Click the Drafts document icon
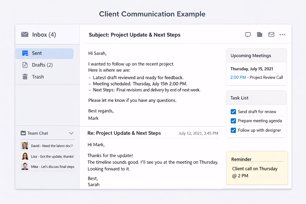Image resolution: width=306 pixels, height=204 pixels. coord(25,65)
